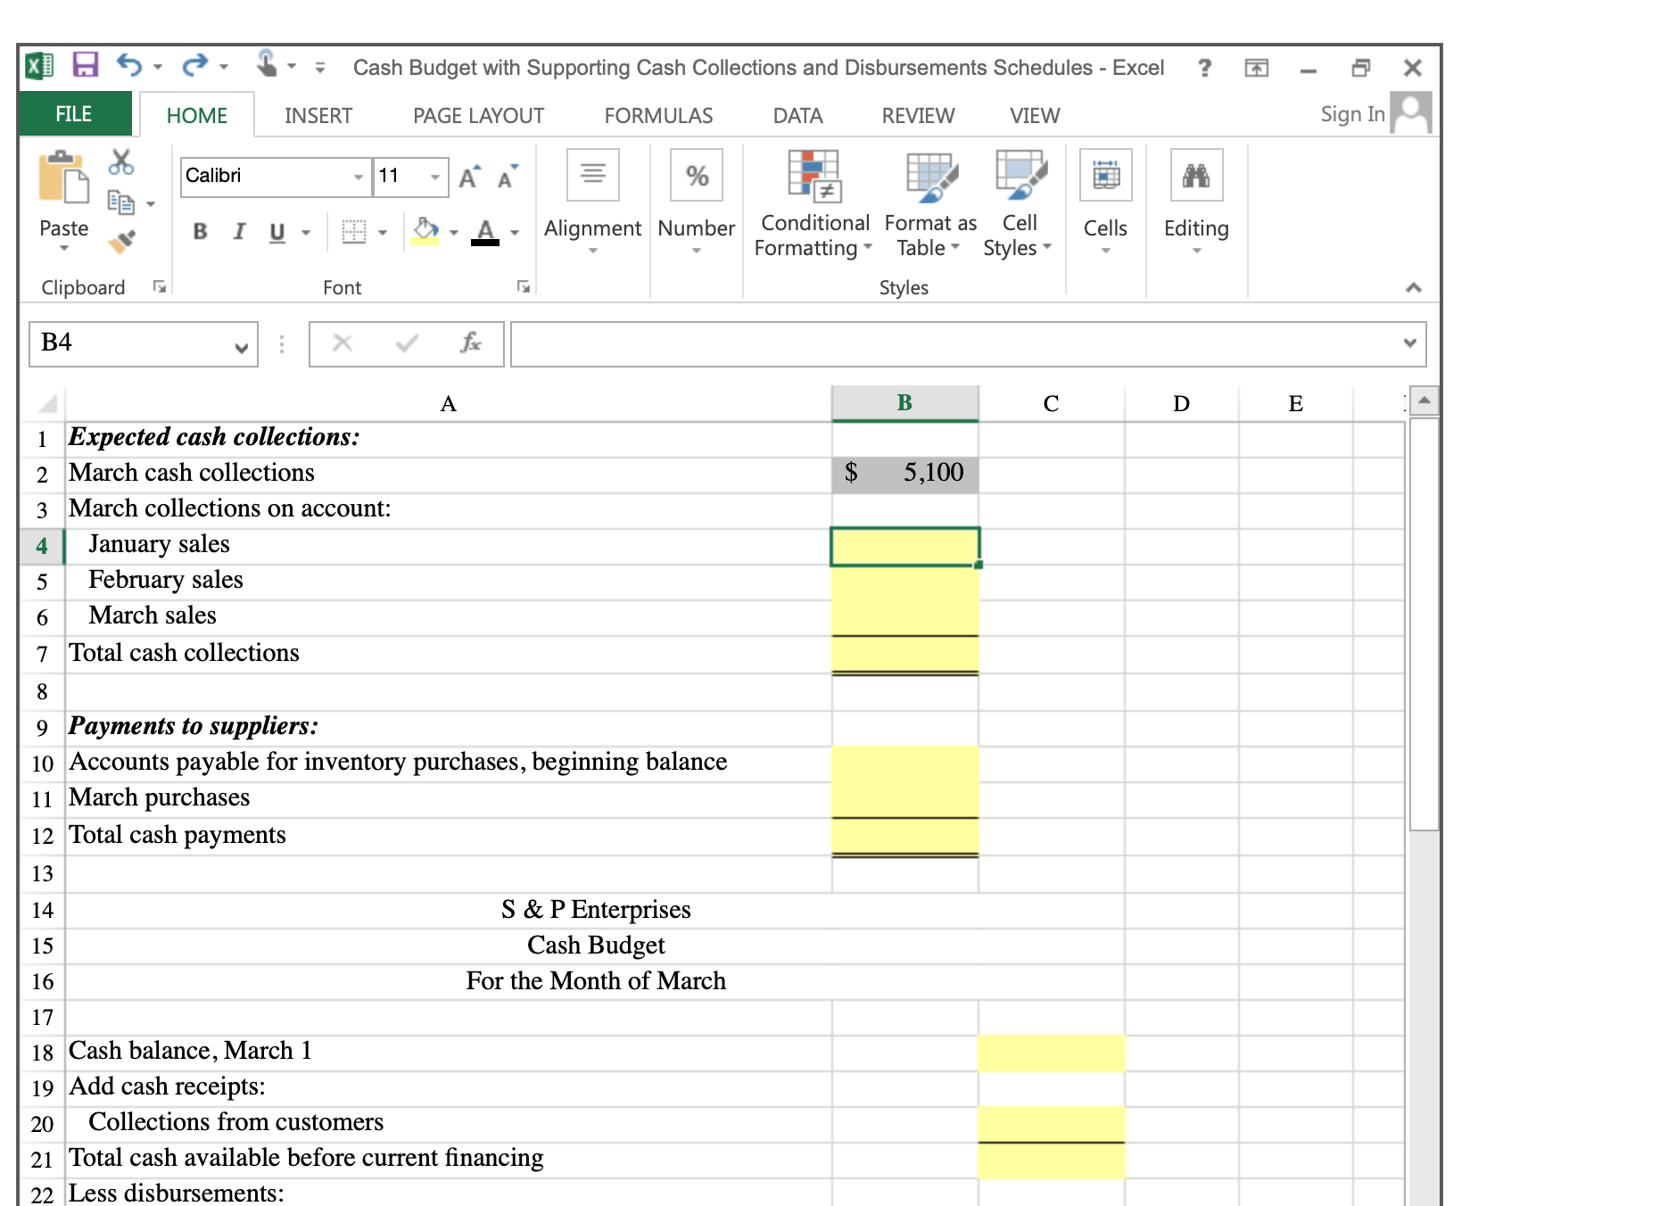Increase font size with large A

pyautogui.click(x=469, y=177)
